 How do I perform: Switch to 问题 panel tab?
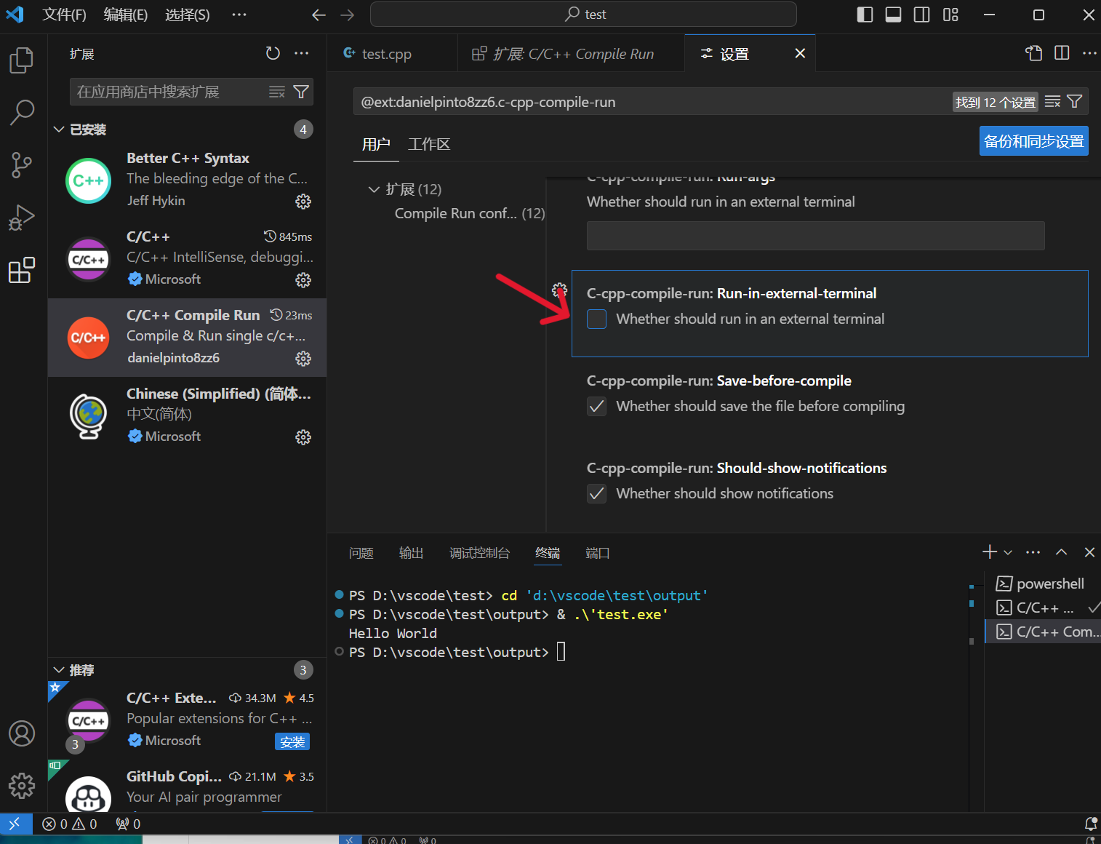coord(361,553)
